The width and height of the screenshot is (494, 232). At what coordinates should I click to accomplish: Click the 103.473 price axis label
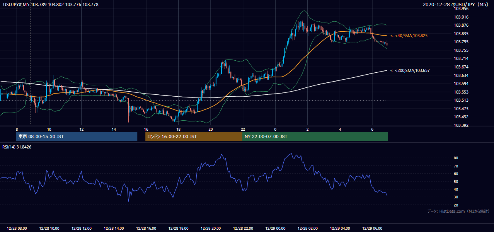coord(460,109)
